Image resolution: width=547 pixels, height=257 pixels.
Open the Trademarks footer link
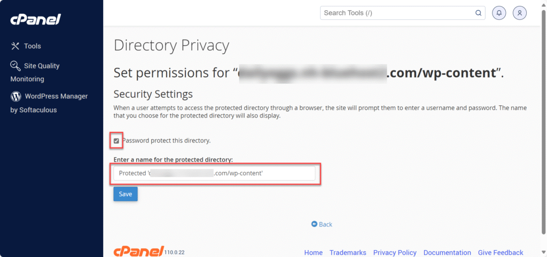(x=348, y=253)
